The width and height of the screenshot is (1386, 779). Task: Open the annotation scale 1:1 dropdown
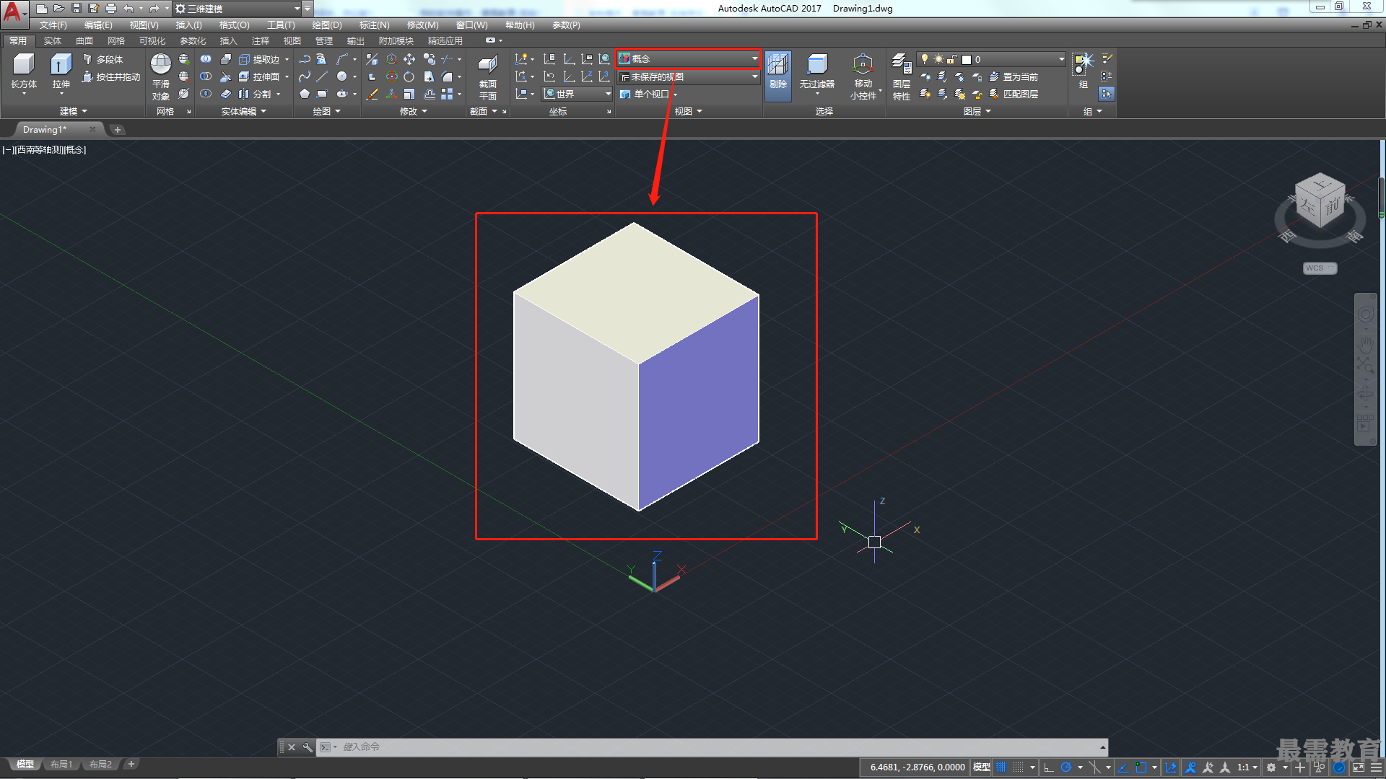pos(1247,767)
